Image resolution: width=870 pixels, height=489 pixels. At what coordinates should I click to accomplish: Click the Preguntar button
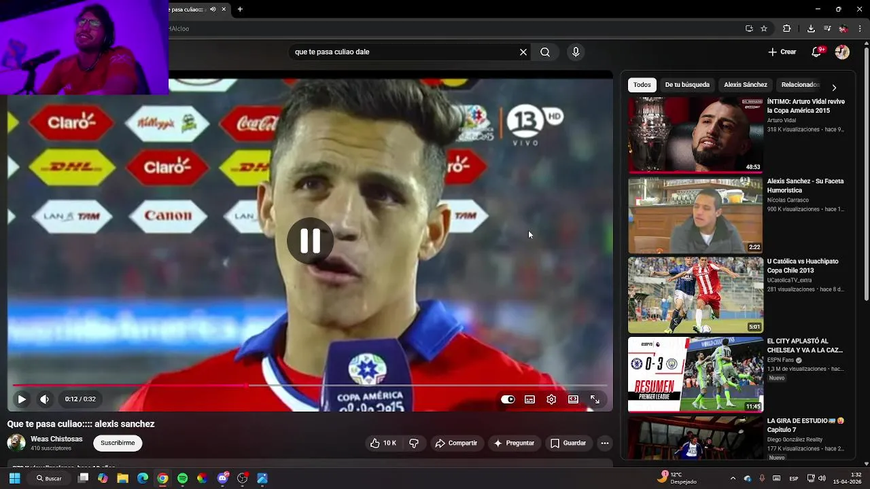(x=514, y=443)
